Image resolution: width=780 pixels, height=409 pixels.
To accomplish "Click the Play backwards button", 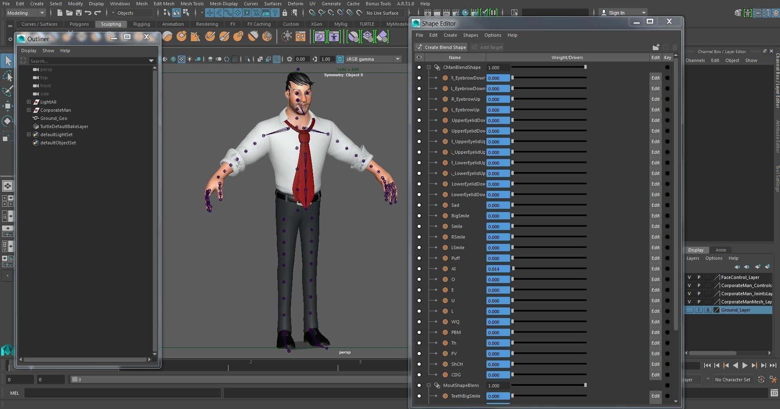I will (x=735, y=365).
